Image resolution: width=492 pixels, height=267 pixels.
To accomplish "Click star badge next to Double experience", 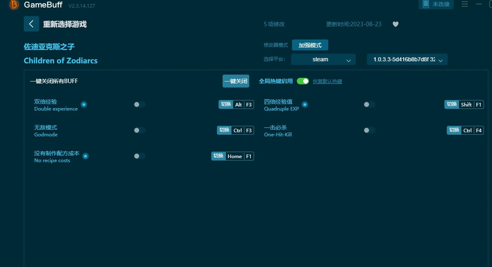I will (x=84, y=104).
